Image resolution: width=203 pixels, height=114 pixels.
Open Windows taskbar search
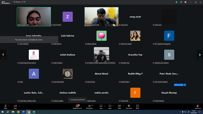[8, 112]
